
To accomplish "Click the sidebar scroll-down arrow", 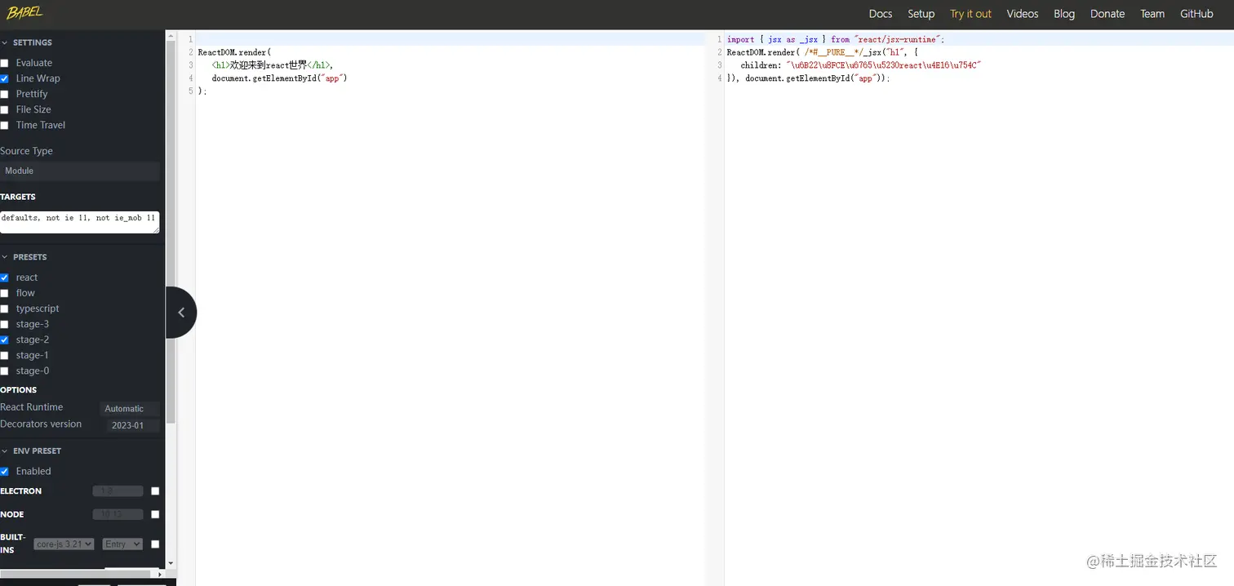I will (x=171, y=563).
